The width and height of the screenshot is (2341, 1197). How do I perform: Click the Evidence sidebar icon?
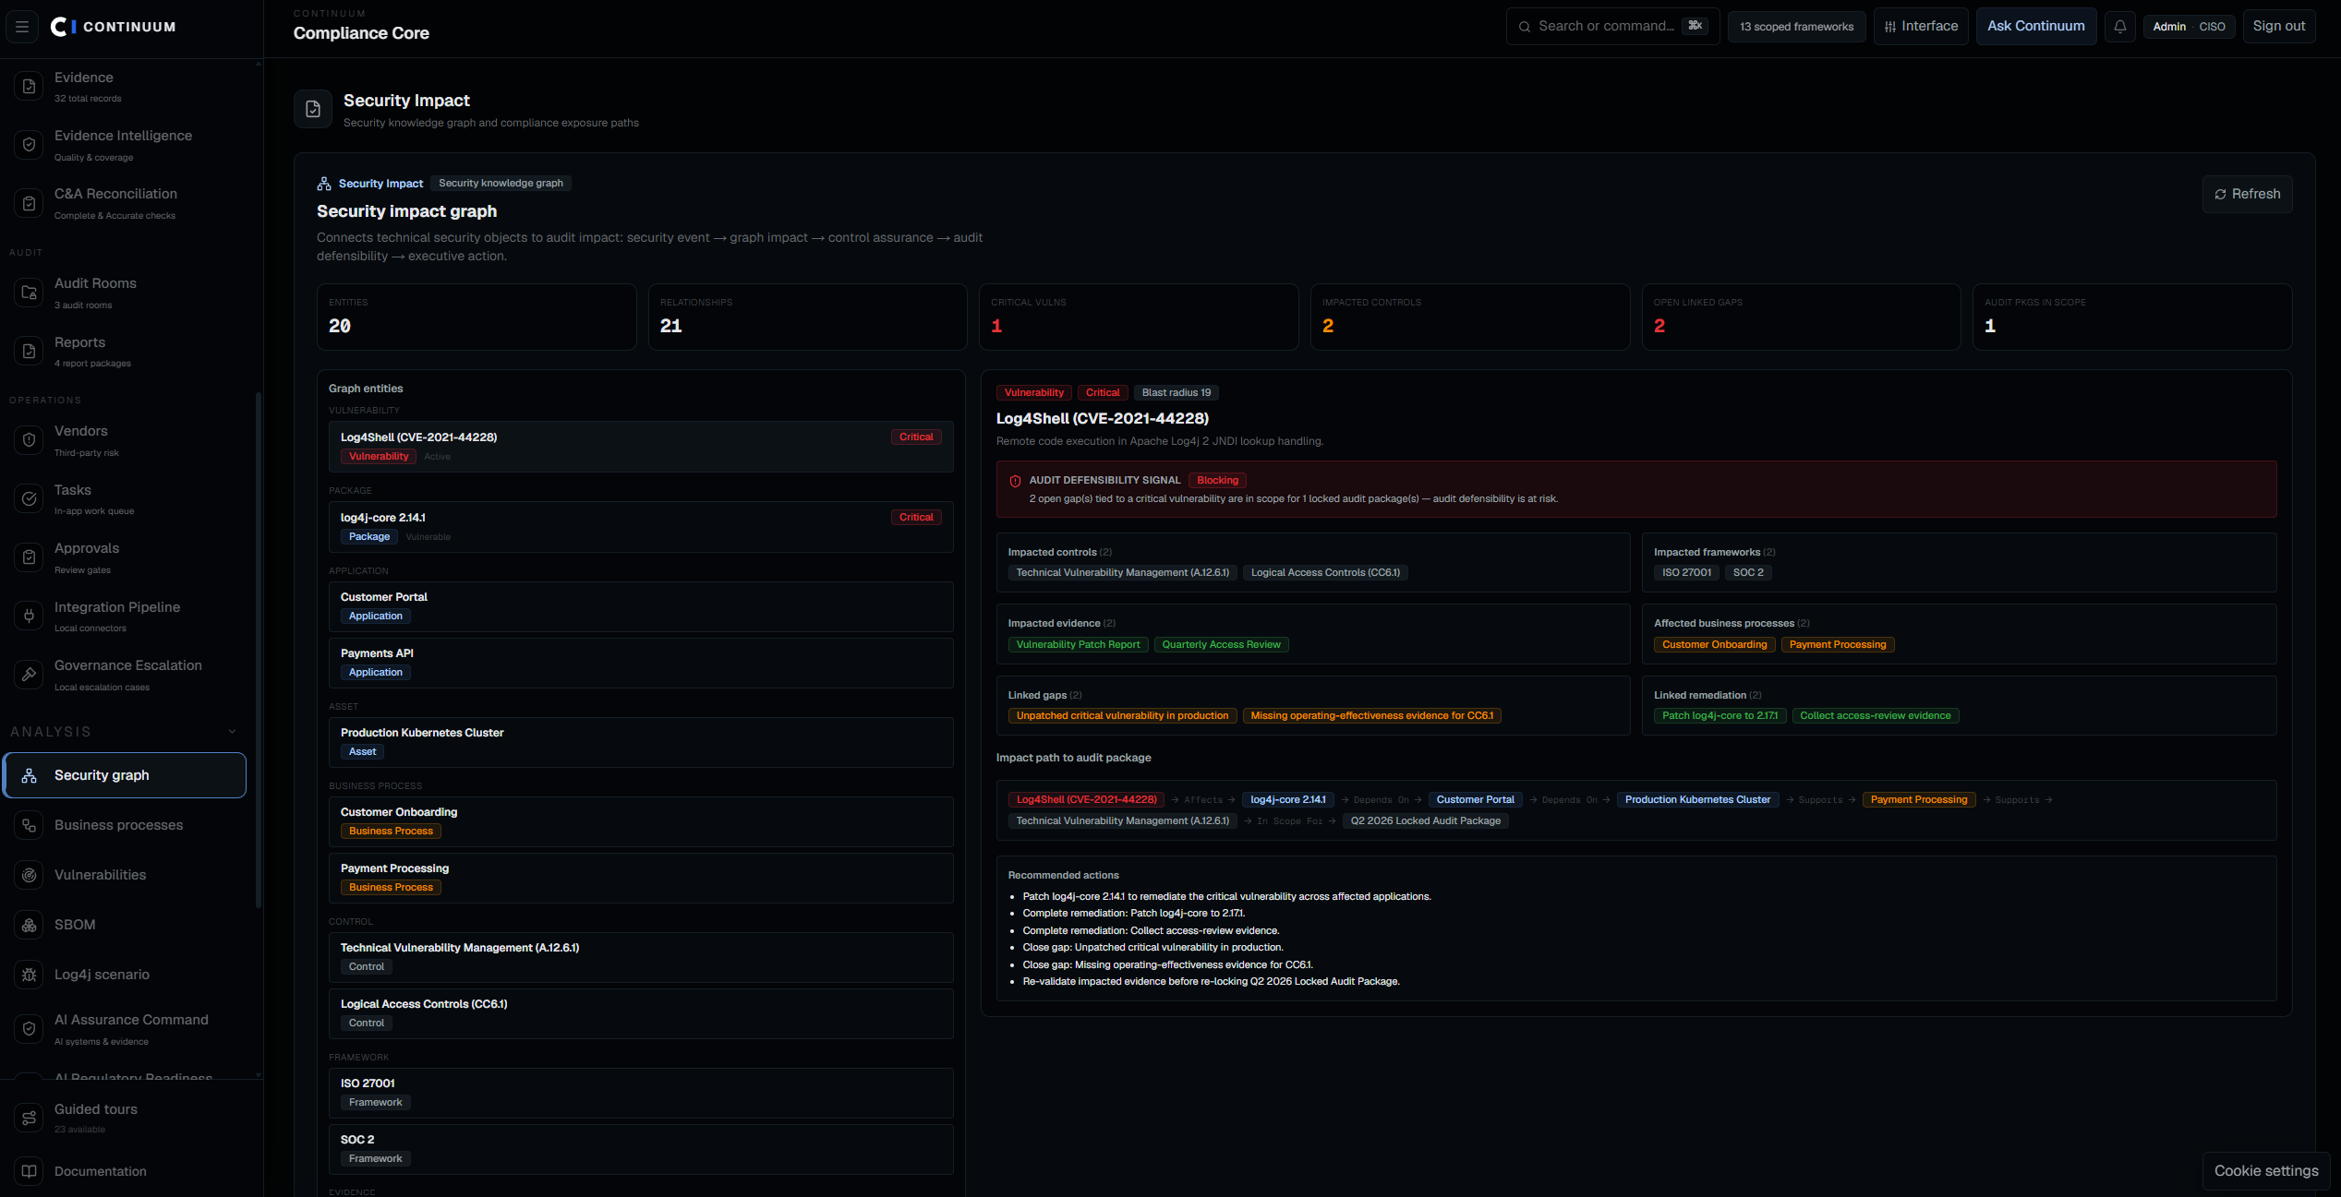[30, 87]
